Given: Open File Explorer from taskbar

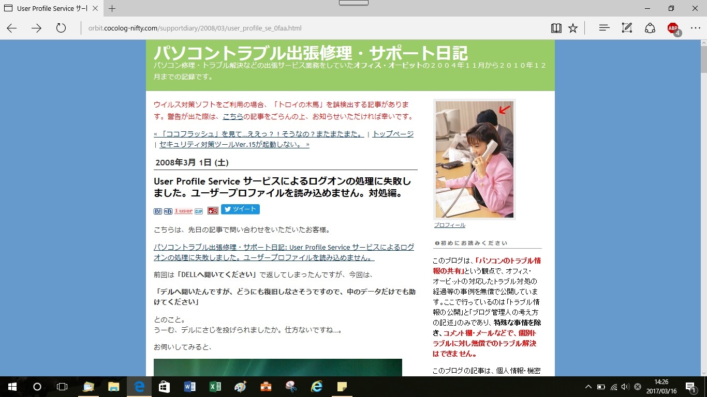Looking at the screenshot, I should (114, 387).
